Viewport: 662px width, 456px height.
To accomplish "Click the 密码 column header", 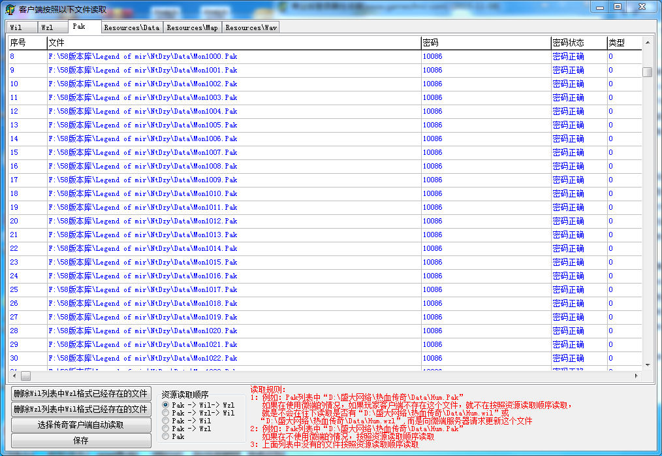I will point(486,42).
